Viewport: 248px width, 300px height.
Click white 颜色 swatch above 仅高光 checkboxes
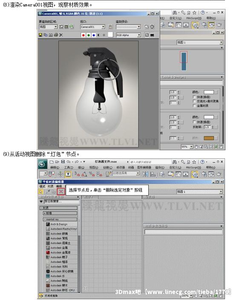(x=209, y=92)
